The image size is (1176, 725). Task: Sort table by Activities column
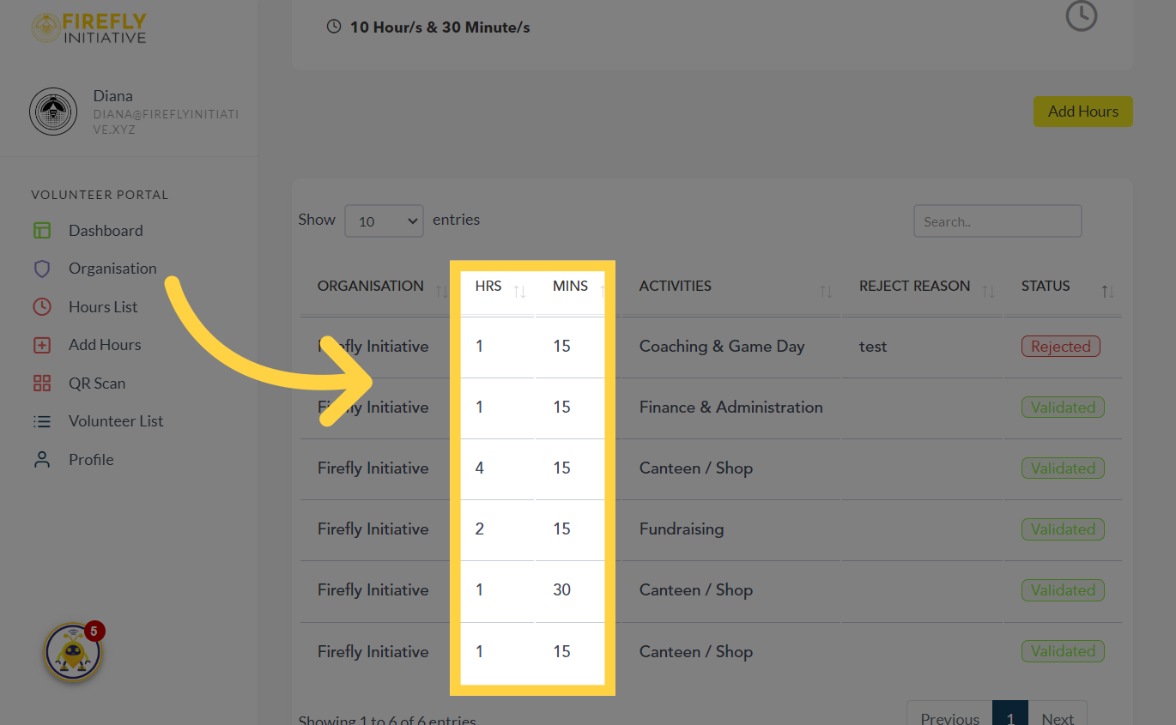[x=675, y=287]
